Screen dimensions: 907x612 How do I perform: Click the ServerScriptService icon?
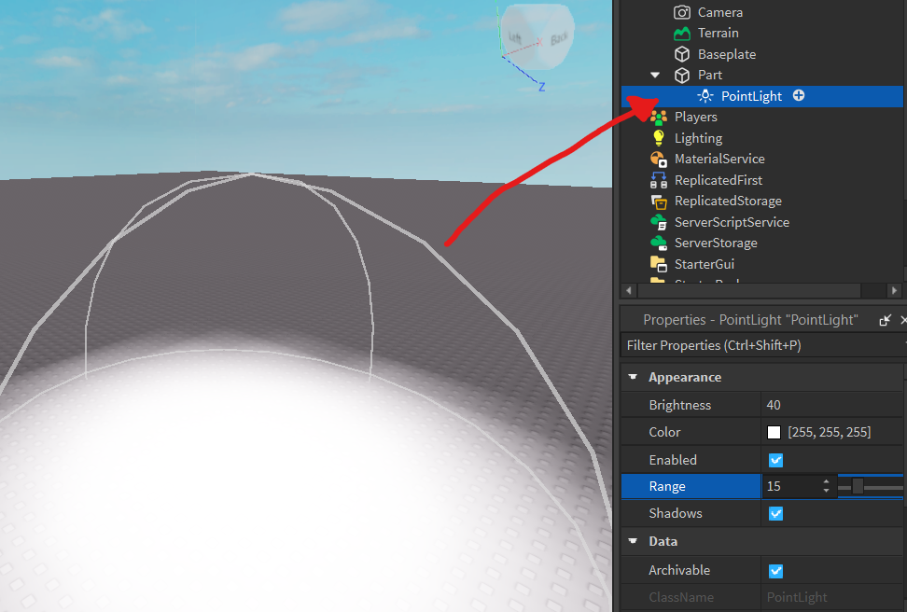658,222
